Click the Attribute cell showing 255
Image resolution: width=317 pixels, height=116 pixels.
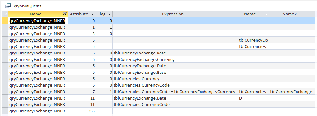tap(82, 111)
